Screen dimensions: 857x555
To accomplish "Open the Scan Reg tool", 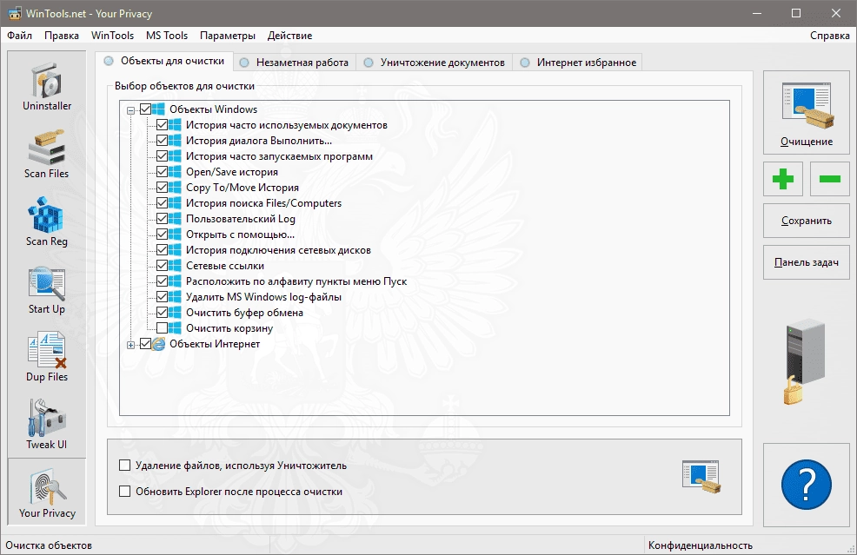I will tap(46, 221).
